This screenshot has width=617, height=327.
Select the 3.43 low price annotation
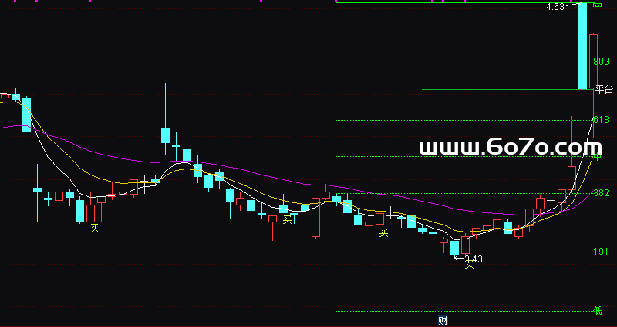(x=472, y=259)
